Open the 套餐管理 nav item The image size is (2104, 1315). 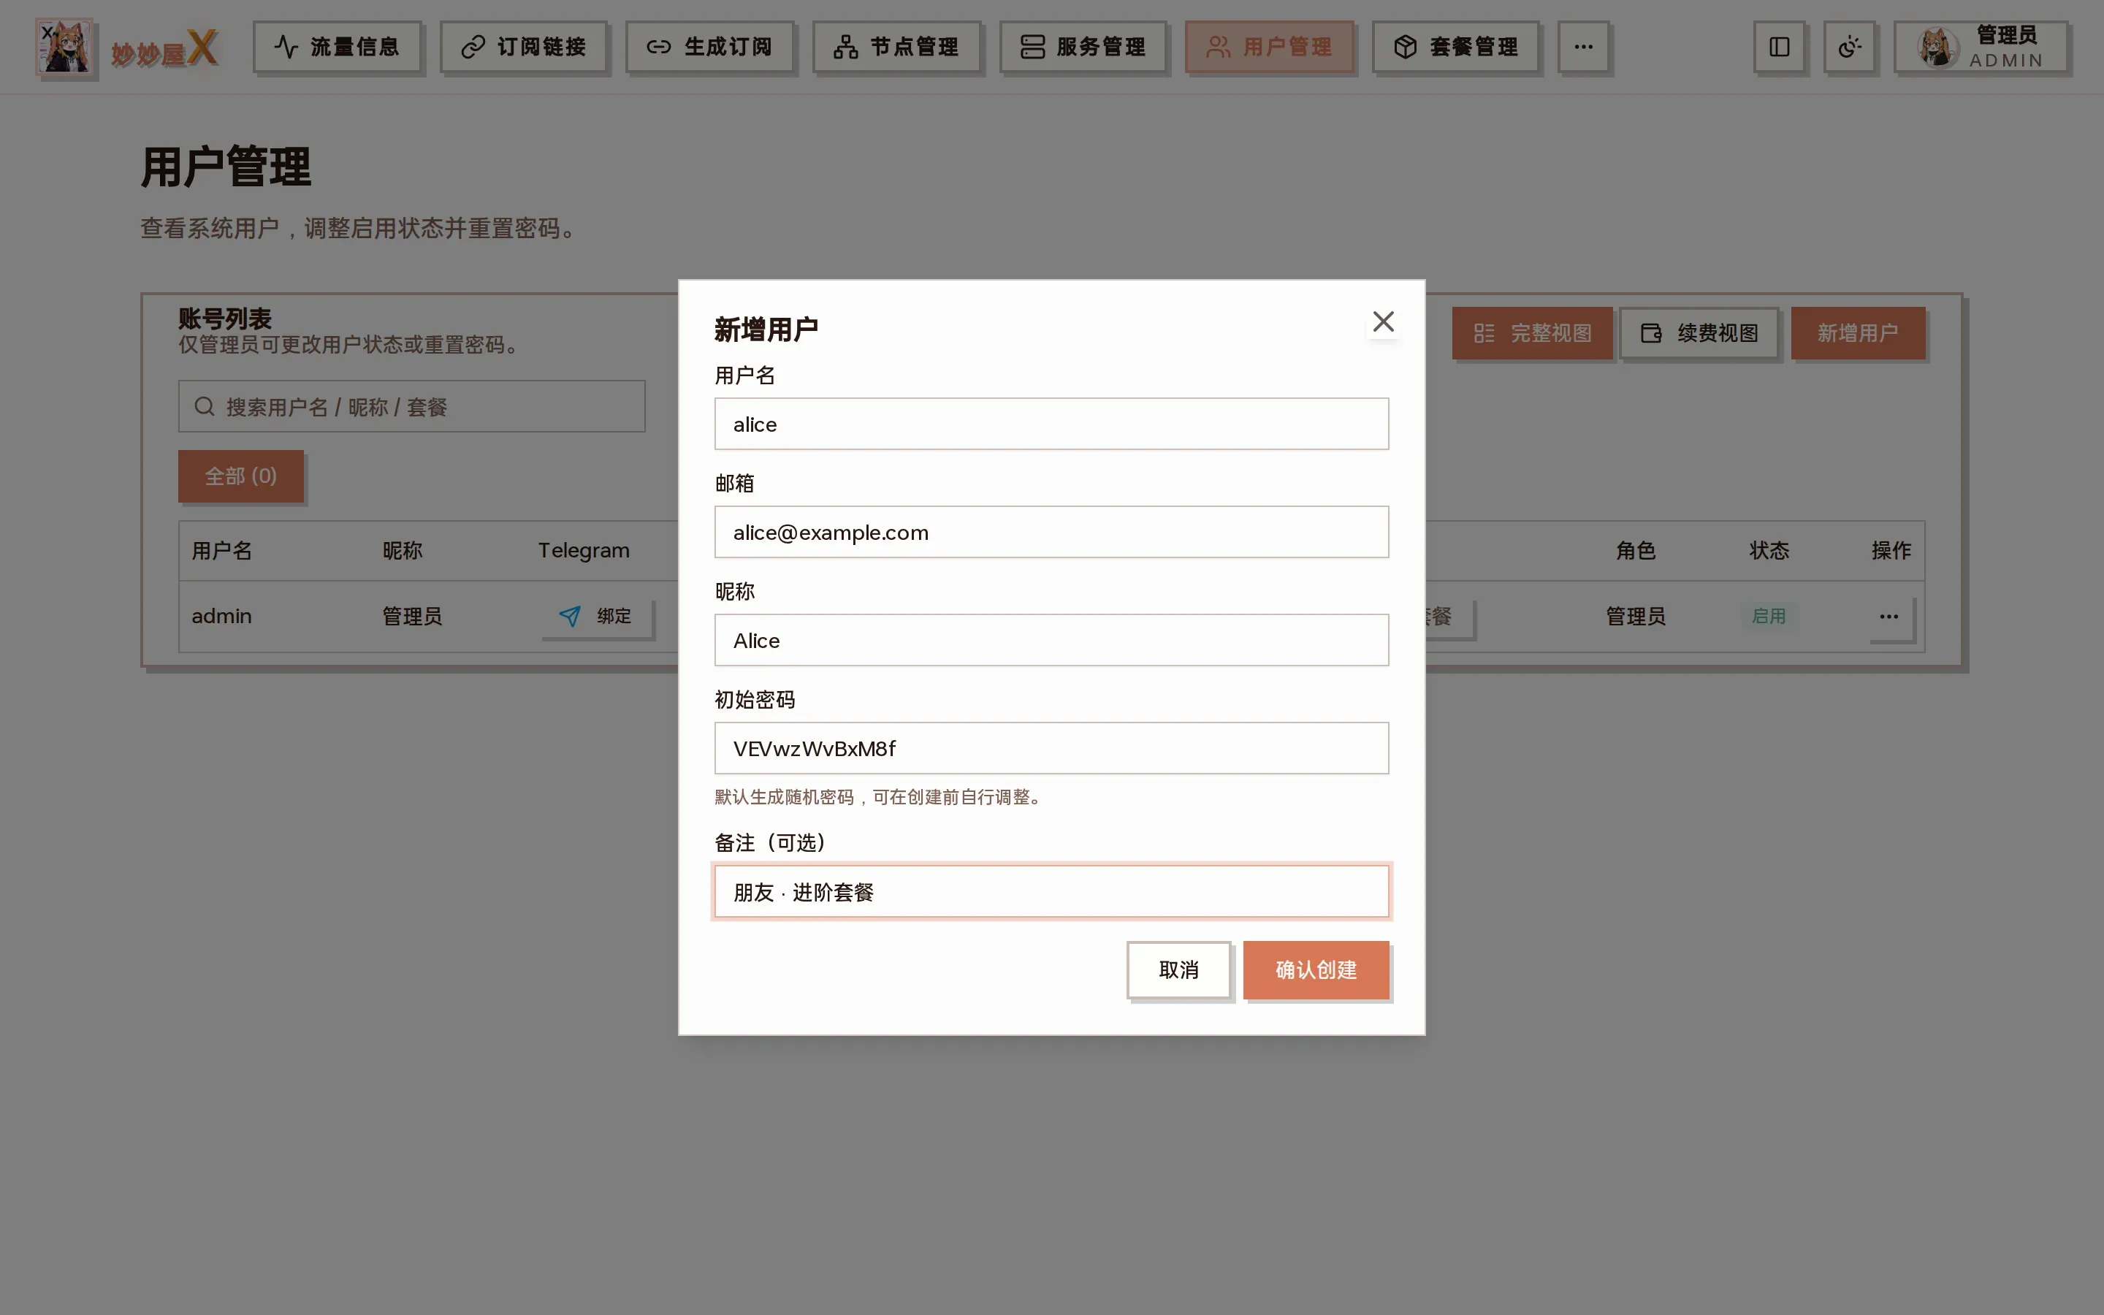point(1455,46)
